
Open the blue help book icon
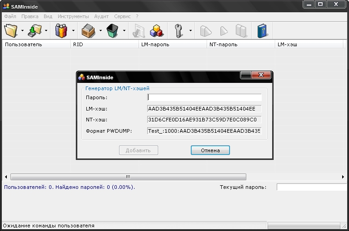click(262, 31)
